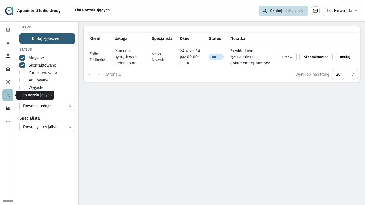Click Umów for Zofia Zielińska

287,57
